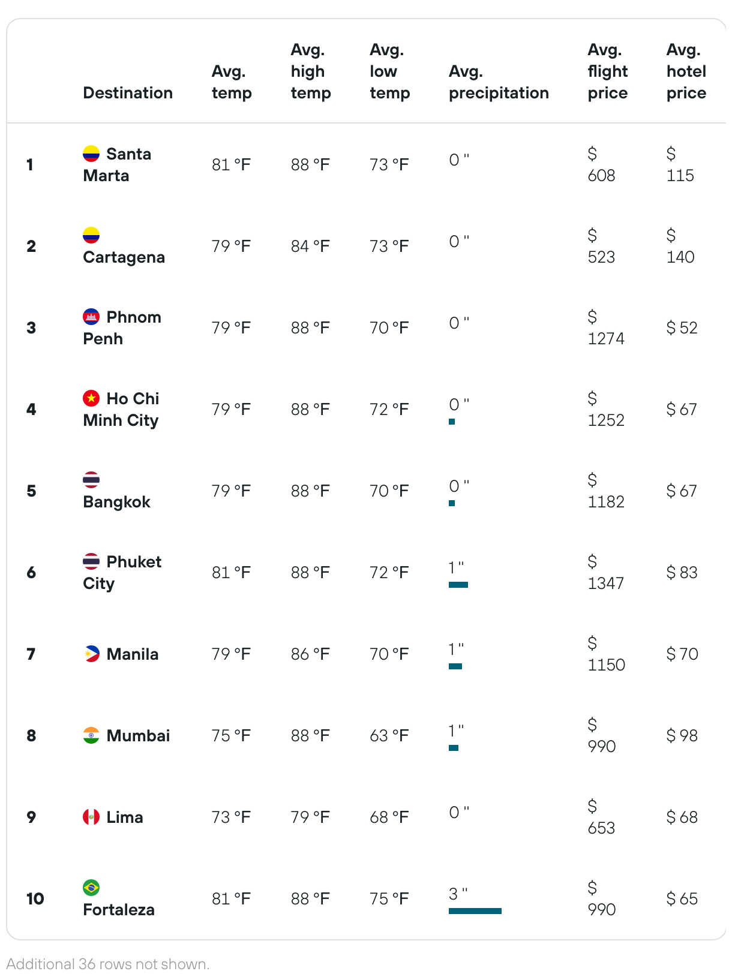Click the Colombia flag beside Santa Marta

91,154
